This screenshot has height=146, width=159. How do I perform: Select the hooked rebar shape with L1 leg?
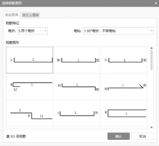30,87
